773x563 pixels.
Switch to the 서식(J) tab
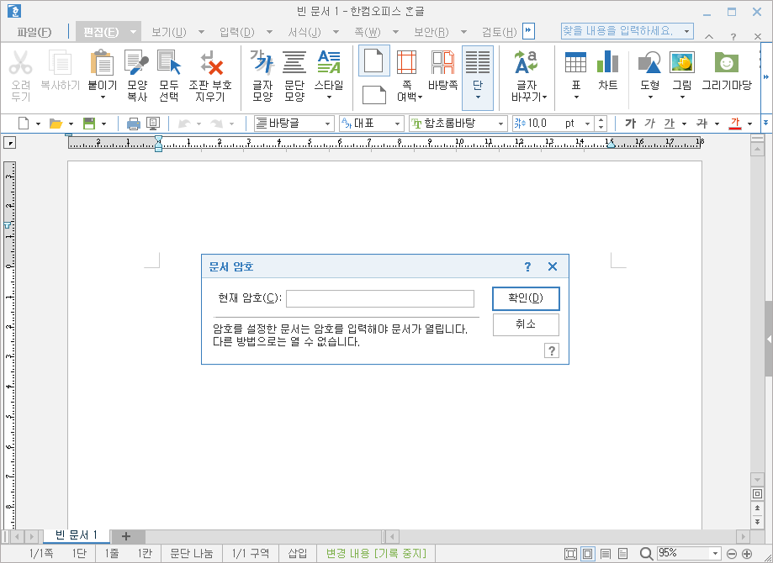pos(304,33)
